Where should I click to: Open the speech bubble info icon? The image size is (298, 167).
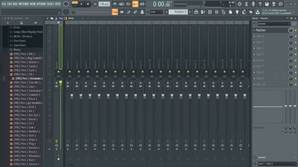[x=280, y=4]
